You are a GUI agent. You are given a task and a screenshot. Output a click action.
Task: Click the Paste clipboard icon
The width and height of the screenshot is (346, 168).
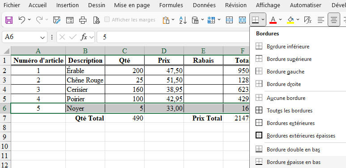pyautogui.click(x=166, y=20)
